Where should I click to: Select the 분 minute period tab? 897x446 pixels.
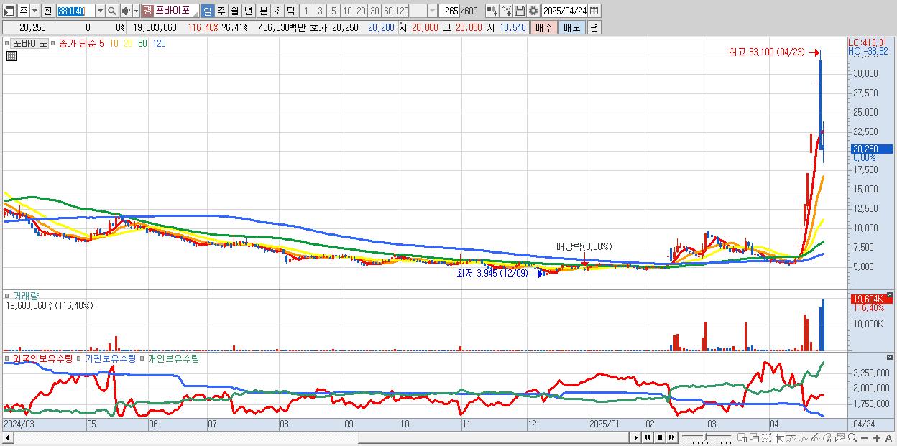click(264, 11)
